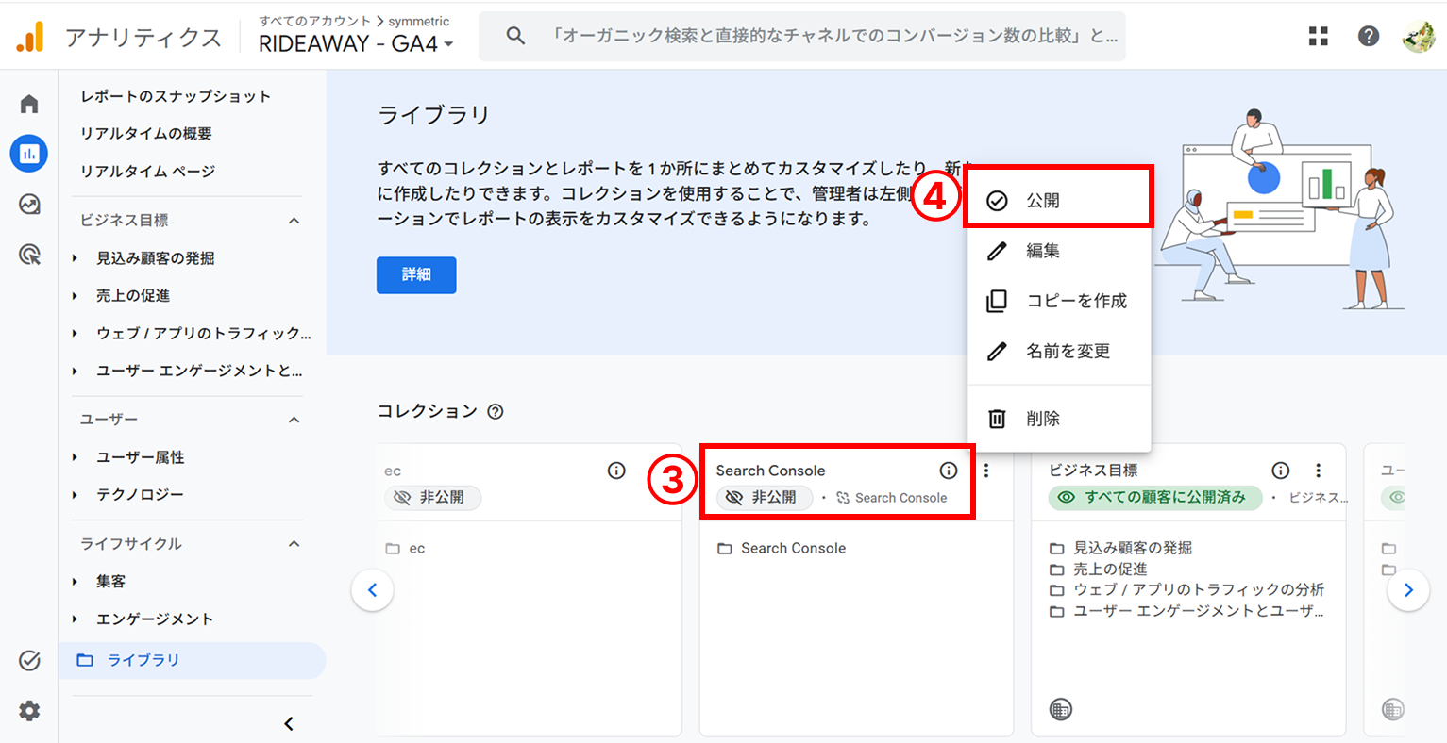
Task: Click the info icon on Search Console card
Action: click(x=949, y=471)
